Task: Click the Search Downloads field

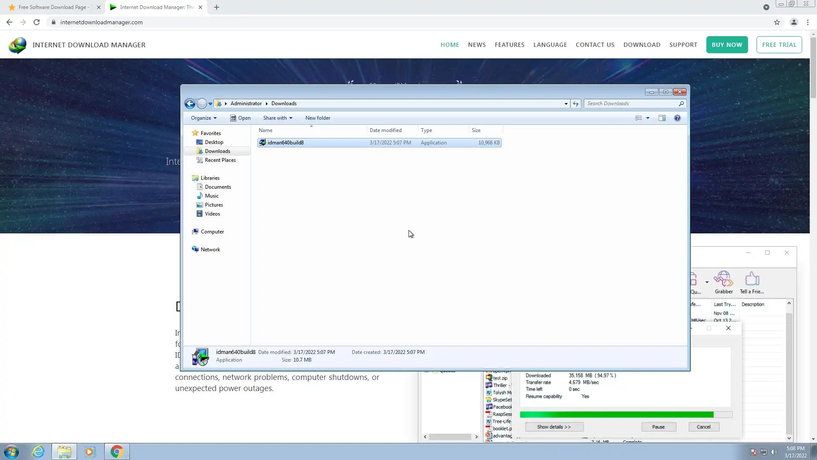Action: [631, 103]
